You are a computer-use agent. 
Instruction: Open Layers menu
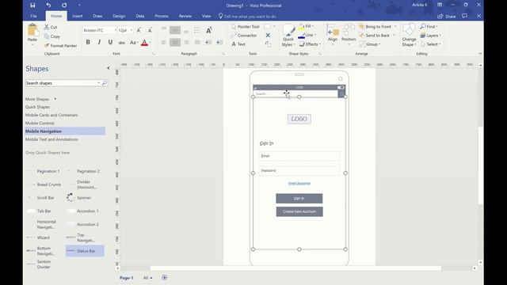[x=430, y=35]
